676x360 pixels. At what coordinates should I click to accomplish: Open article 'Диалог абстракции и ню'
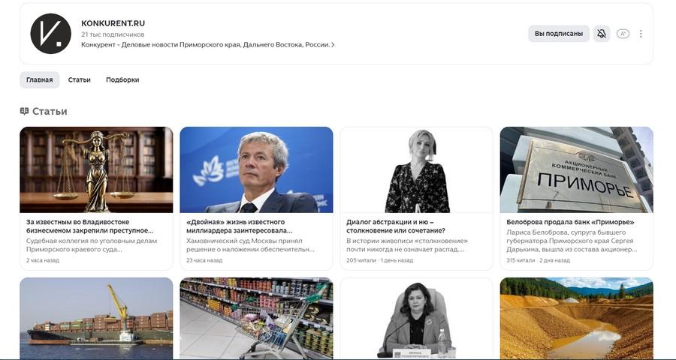click(x=396, y=226)
